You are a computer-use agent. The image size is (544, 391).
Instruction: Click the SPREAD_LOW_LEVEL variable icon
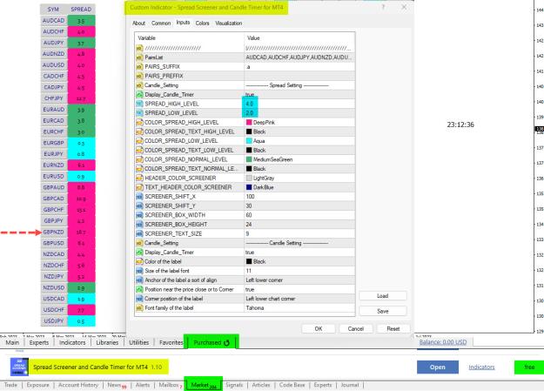tap(139, 113)
